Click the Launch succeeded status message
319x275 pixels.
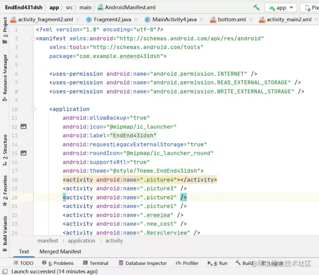tap(54, 271)
